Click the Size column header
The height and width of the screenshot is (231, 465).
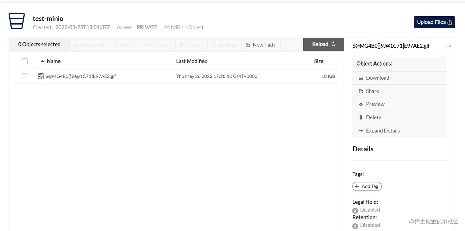tap(319, 61)
